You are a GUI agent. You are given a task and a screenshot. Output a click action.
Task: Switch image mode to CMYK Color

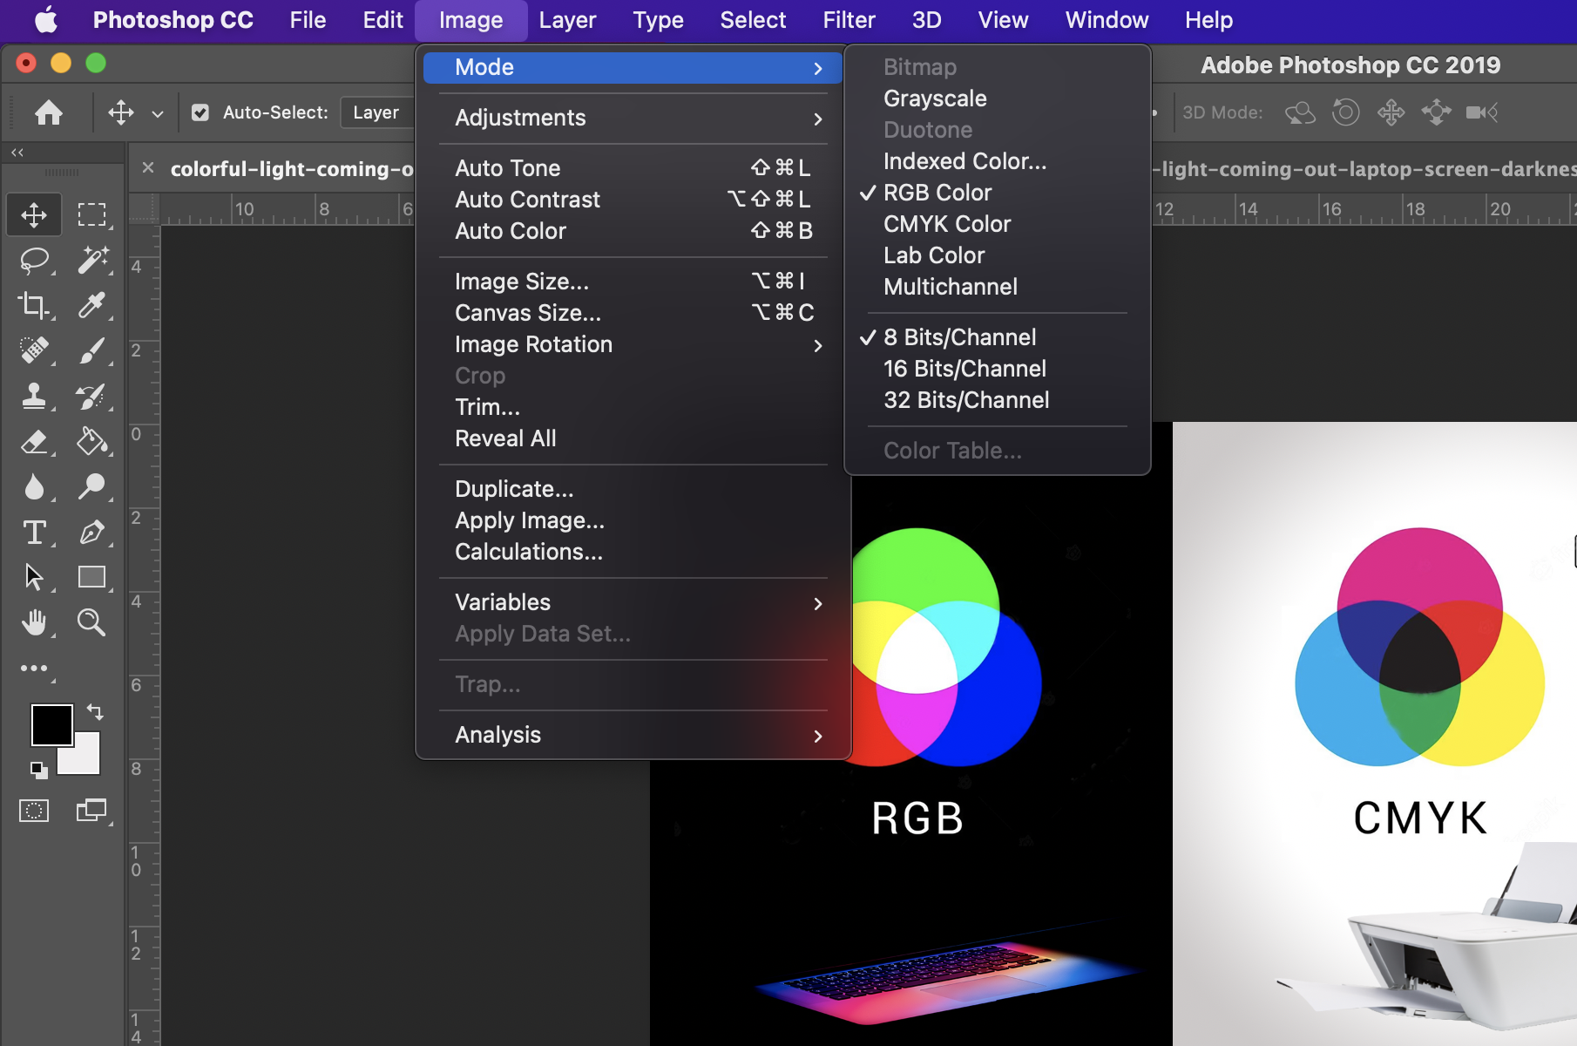947,224
